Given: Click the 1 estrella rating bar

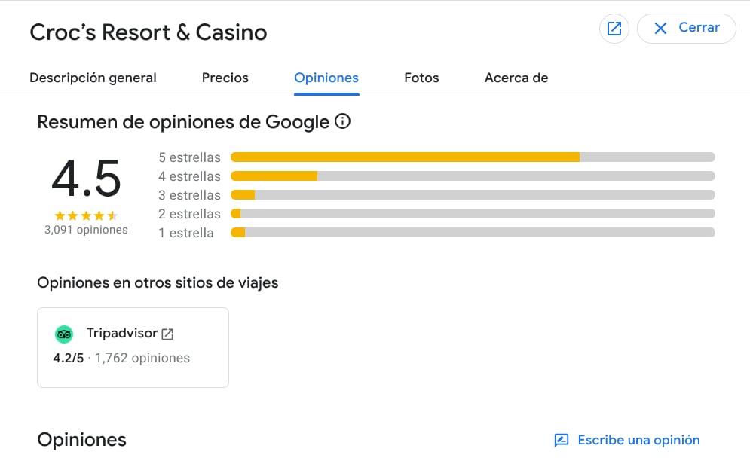Looking at the screenshot, I should tap(473, 233).
